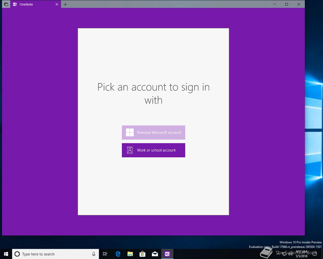Screen dimensions: 323x259
Task: Maximize the OneNote window
Action: coord(287,4)
